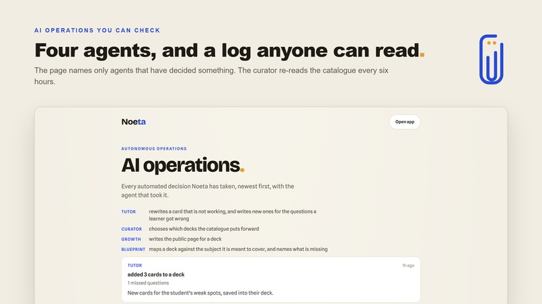Open the 'added 3 cards to a deck' log entry
The height and width of the screenshot is (304, 542).
point(270,279)
